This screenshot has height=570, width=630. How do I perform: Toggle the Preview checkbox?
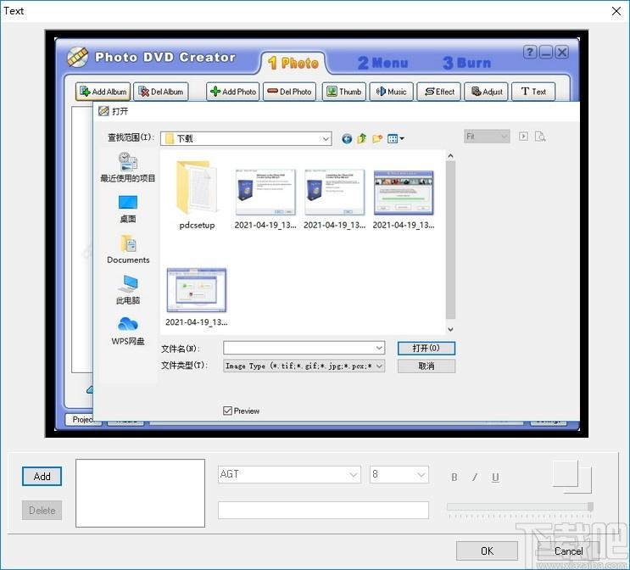(227, 411)
